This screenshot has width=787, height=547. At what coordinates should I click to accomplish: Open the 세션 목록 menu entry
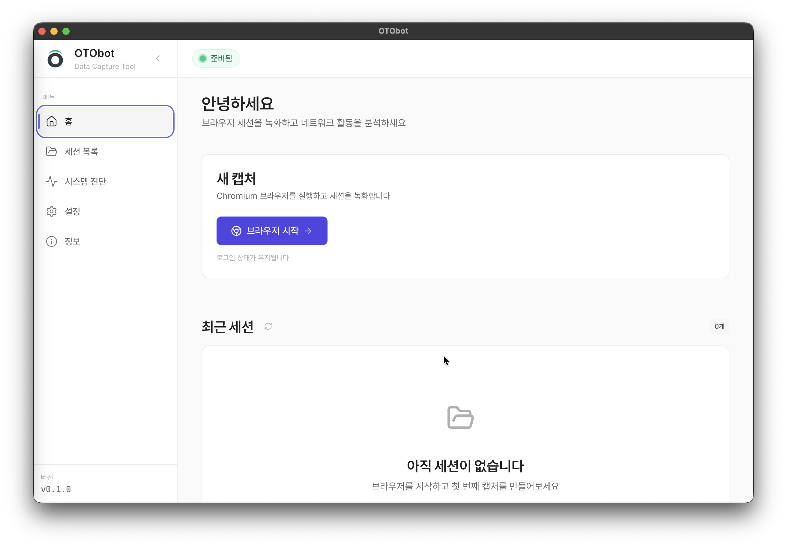pos(82,151)
